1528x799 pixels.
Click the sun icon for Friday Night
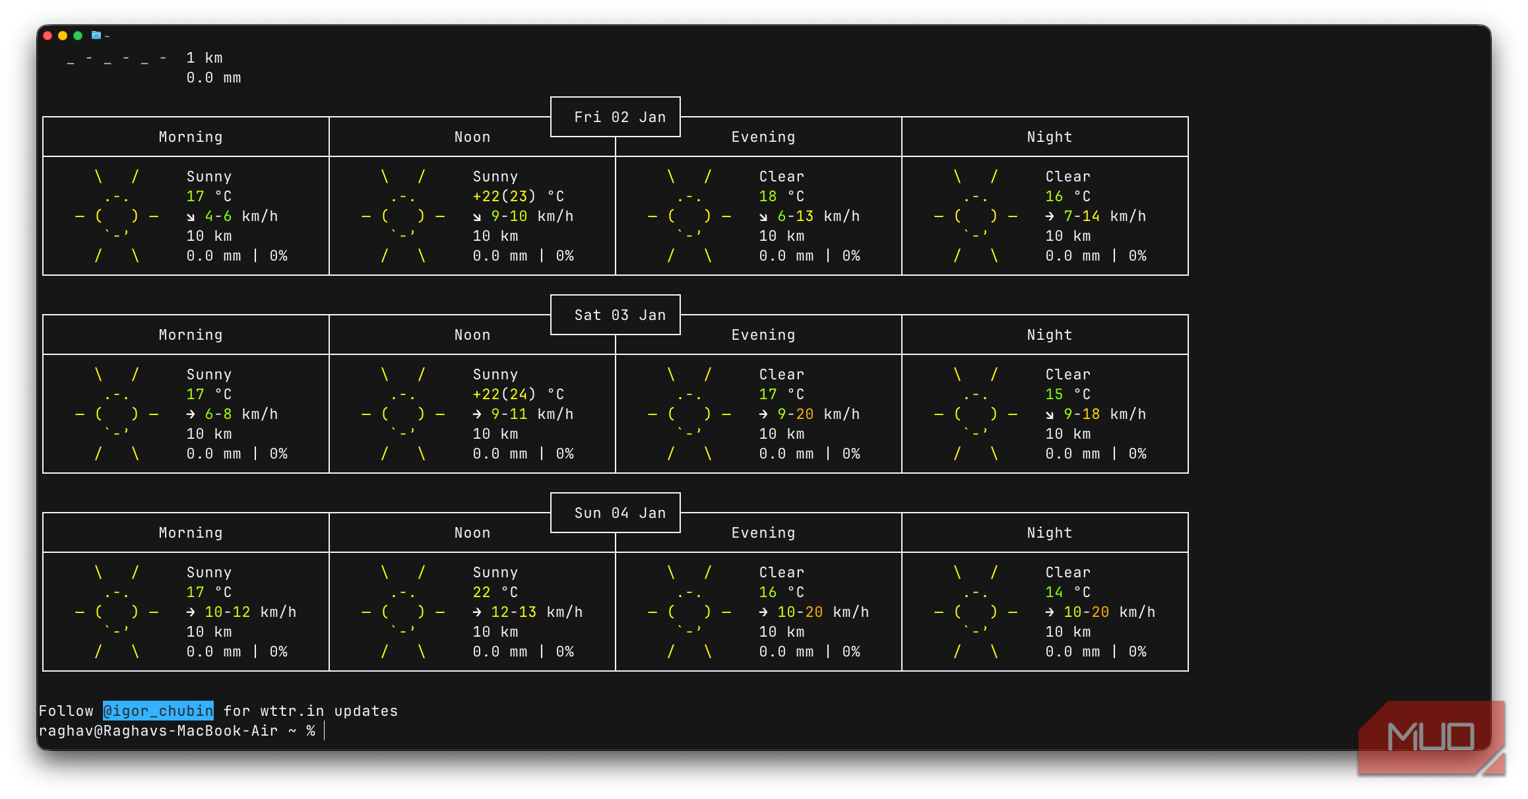tap(976, 216)
